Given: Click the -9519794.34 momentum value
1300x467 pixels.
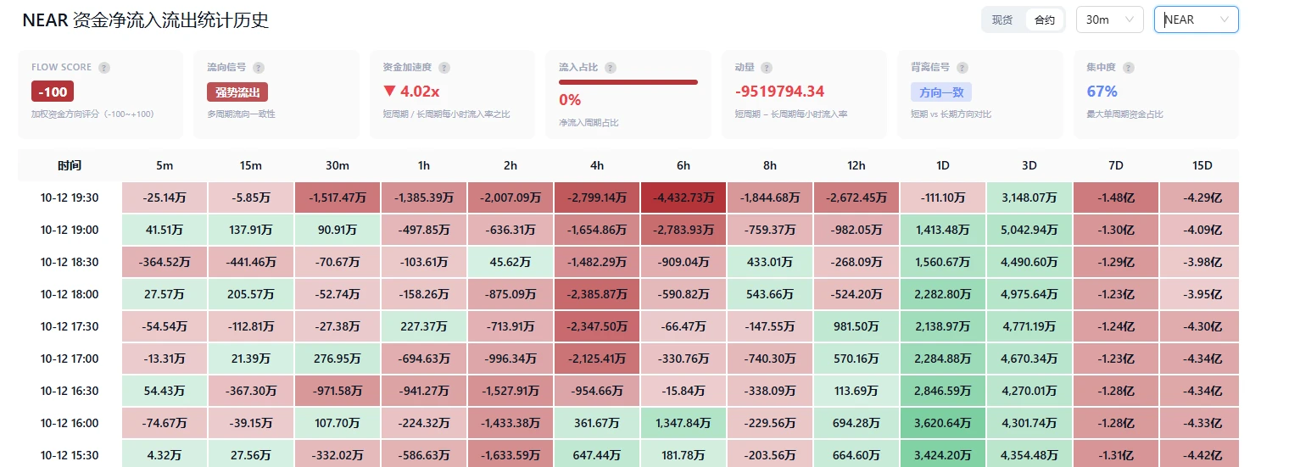Looking at the screenshot, I should point(779,92).
